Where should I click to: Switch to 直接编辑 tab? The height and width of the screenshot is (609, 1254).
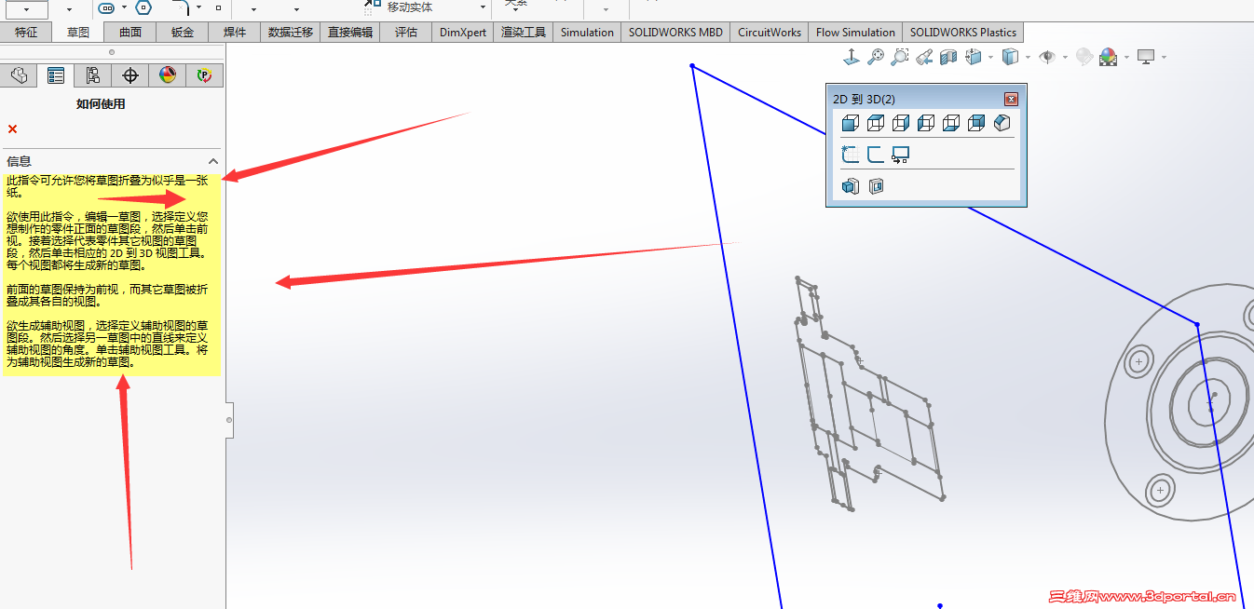tap(350, 32)
